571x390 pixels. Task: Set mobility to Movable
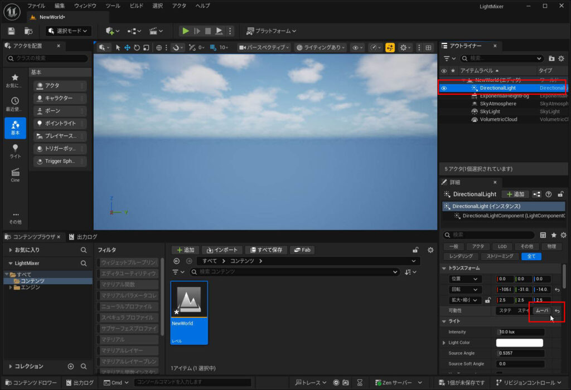point(541,311)
